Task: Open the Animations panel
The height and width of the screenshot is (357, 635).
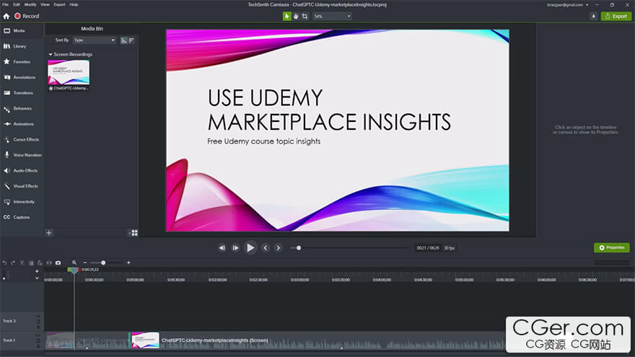Action: (22, 124)
